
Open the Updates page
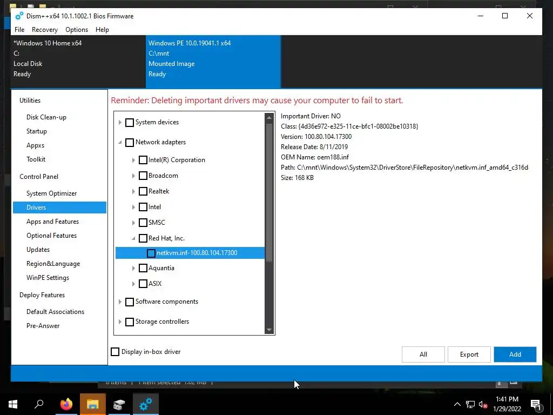pos(38,250)
